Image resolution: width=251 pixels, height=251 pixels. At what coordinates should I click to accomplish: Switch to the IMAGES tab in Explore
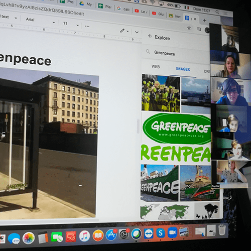[183, 69]
